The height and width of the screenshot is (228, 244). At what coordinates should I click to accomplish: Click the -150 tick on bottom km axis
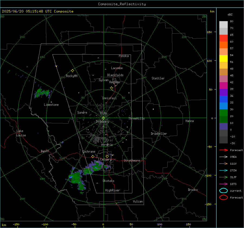pos(16,224)
